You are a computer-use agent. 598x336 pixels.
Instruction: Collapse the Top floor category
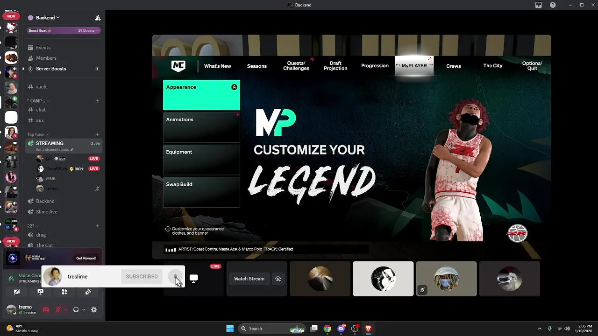coord(38,134)
